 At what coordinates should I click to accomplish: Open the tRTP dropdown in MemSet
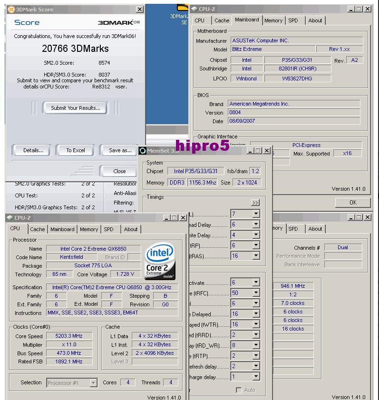tap(256, 356)
